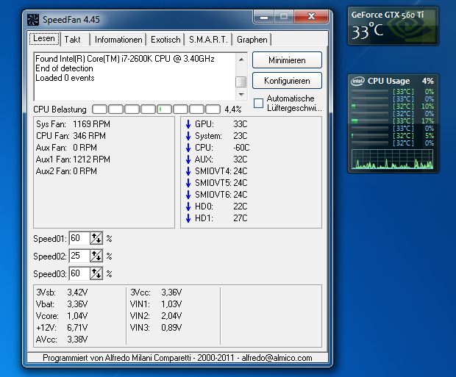Click the log scrollbar down arrow

(241, 95)
